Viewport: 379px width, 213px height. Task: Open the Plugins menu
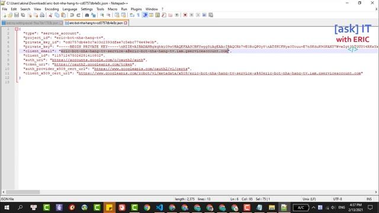coord(136,9)
